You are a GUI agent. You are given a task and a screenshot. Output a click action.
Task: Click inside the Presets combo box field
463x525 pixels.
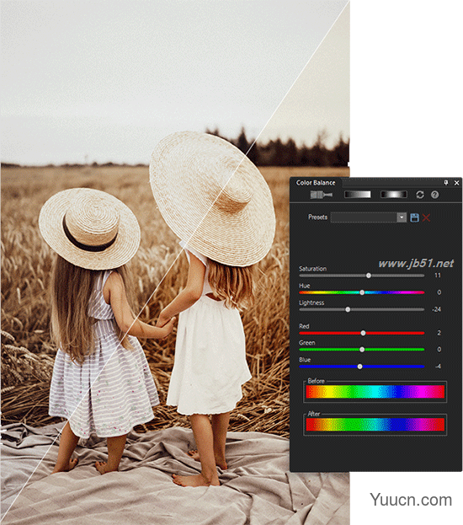[364, 217]
